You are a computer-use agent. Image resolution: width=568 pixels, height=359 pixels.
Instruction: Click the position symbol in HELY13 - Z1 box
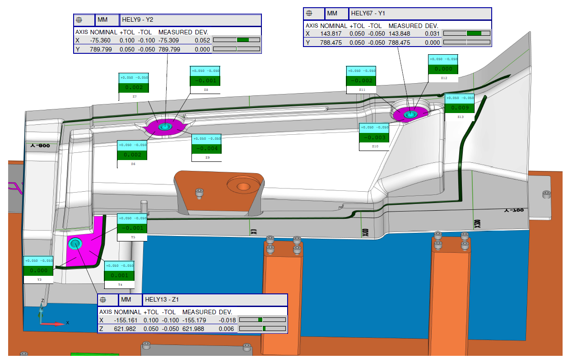click(x=102, y=300)
